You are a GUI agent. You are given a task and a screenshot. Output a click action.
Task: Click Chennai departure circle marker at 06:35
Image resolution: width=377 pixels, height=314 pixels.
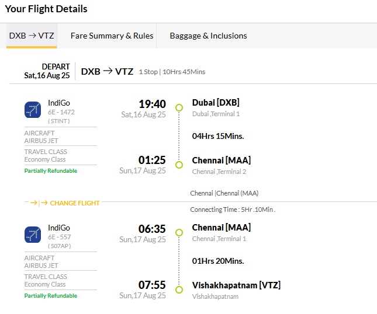(x=179, y=232)
